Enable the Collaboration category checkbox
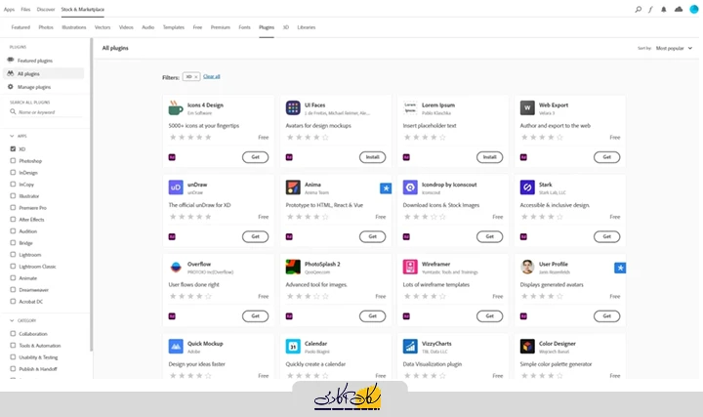The image size is (703, 417). pyautogui.click(x=12, y=333)
